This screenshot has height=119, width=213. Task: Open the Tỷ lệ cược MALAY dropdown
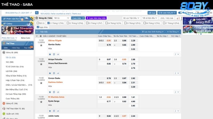167,13
